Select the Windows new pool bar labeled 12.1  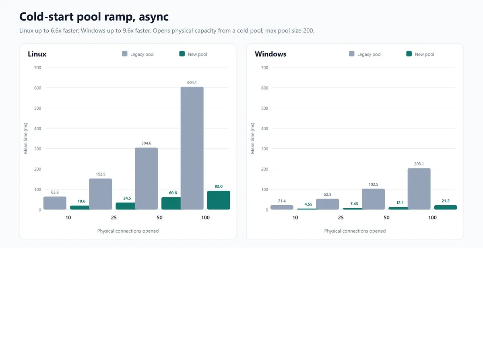398,209
